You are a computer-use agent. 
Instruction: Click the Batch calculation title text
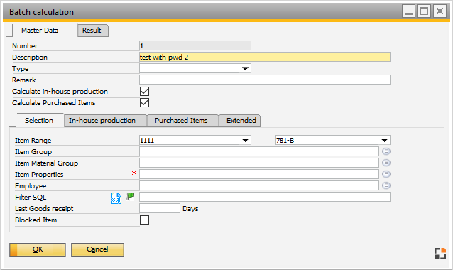[41, 12]
